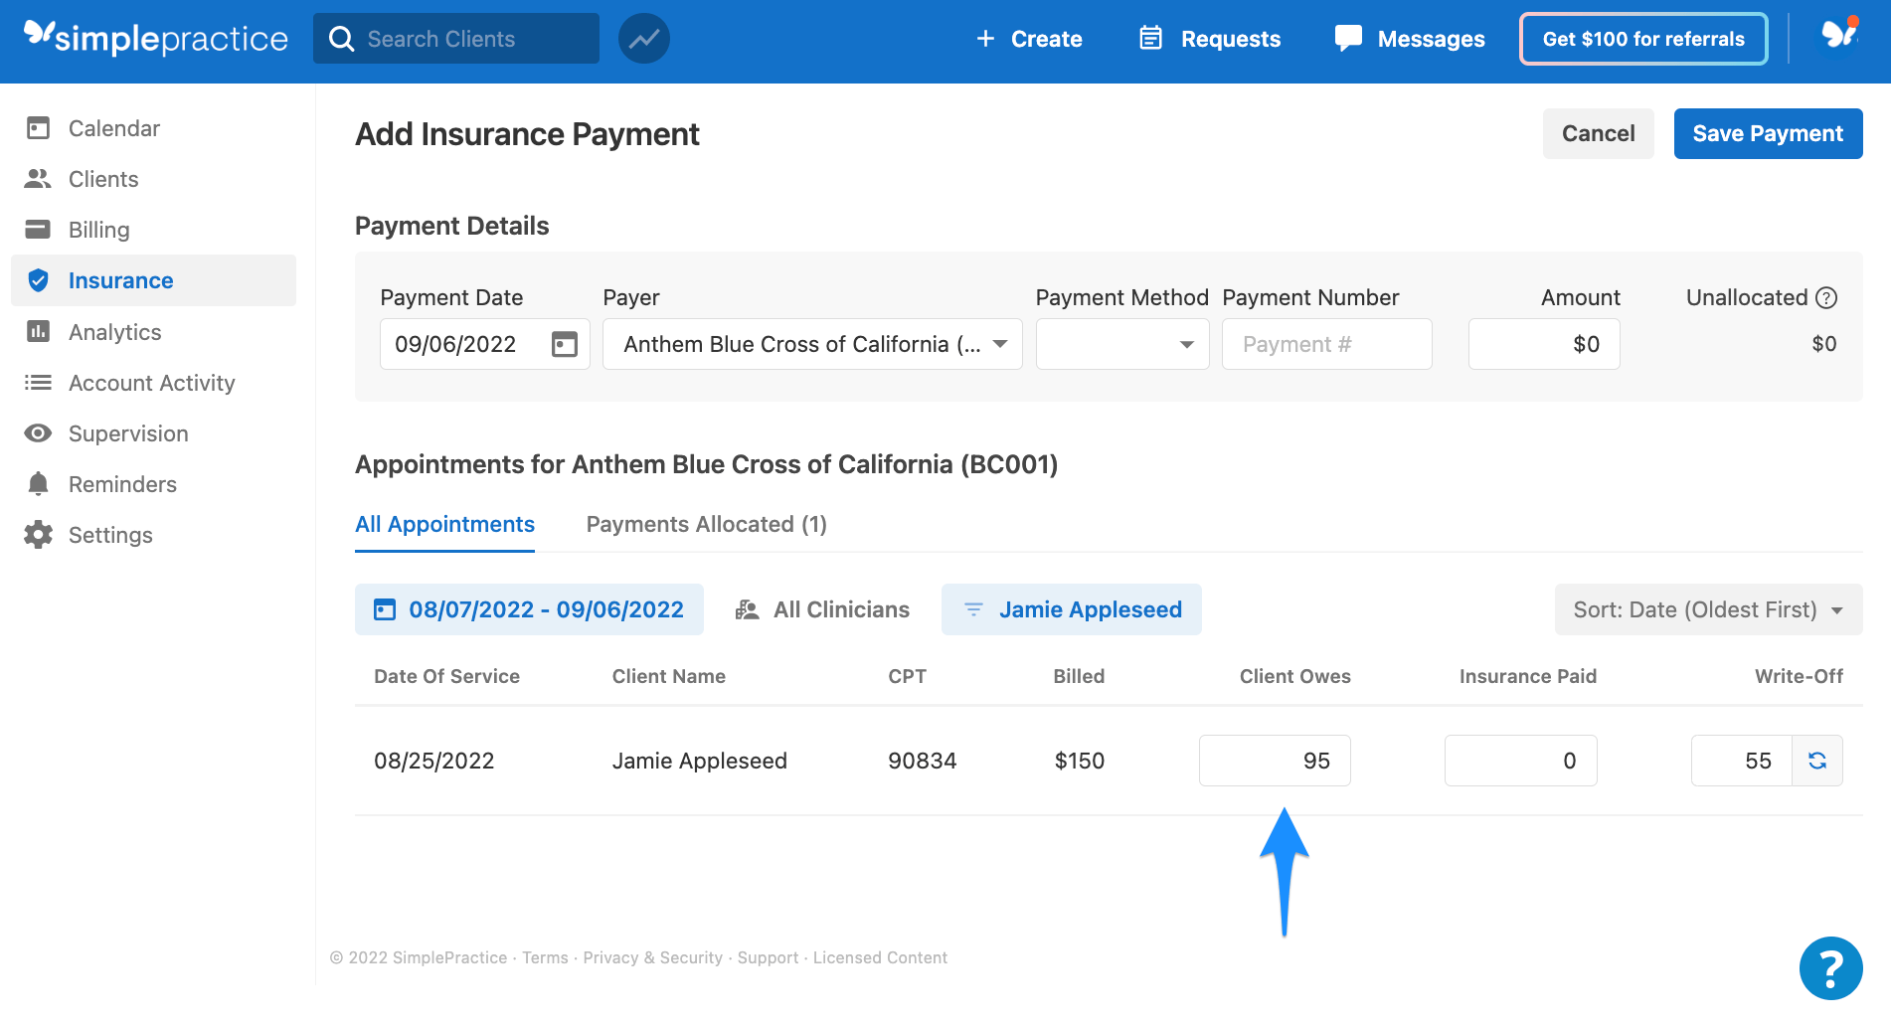Change sorting via the Sort: Date dropdown
The width and height of the screenshot is (1891, 1026).
(x=1706, y=608)
